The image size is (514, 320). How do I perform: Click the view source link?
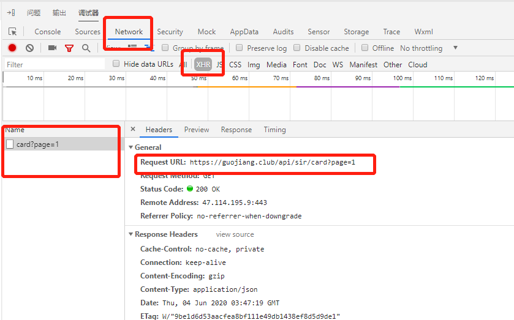pyautogui.click(x=235, y=234)
